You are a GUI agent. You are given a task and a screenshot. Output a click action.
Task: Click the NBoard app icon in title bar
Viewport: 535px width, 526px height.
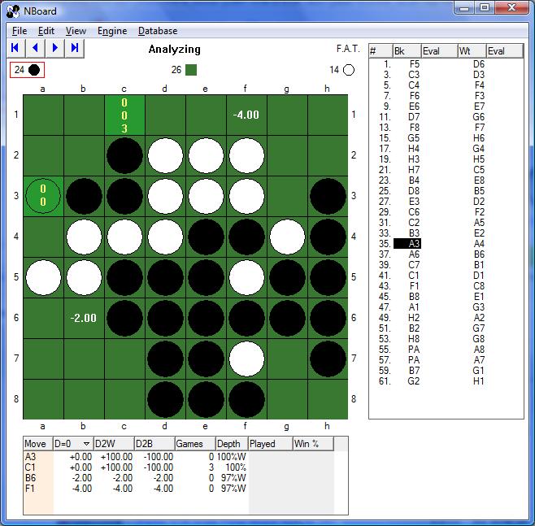pos(12,10)
